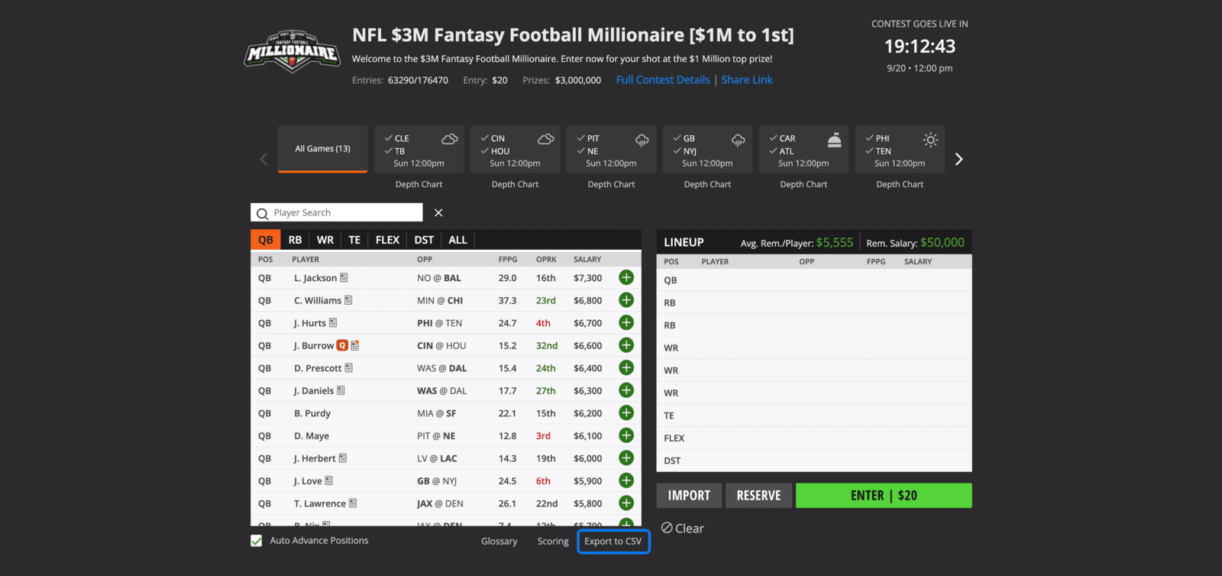Click the Import lineup button
This screenshot has width=1222, height=576.
(x=689, y=495)
